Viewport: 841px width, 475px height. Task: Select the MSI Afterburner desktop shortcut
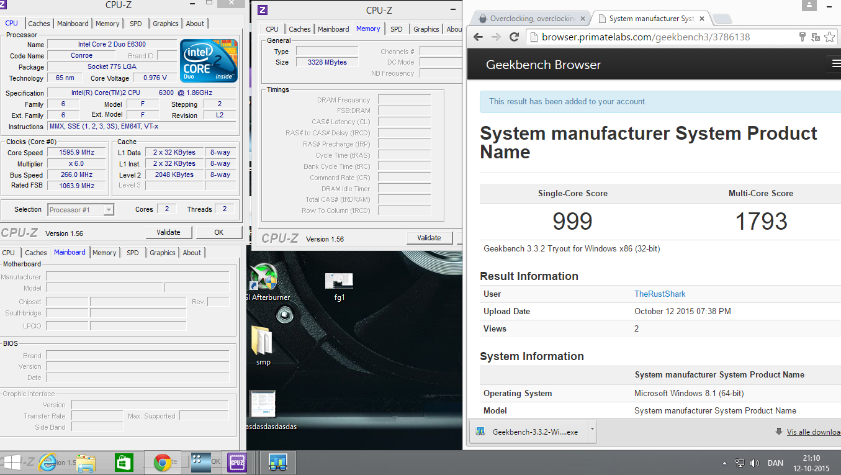point(263,282)
